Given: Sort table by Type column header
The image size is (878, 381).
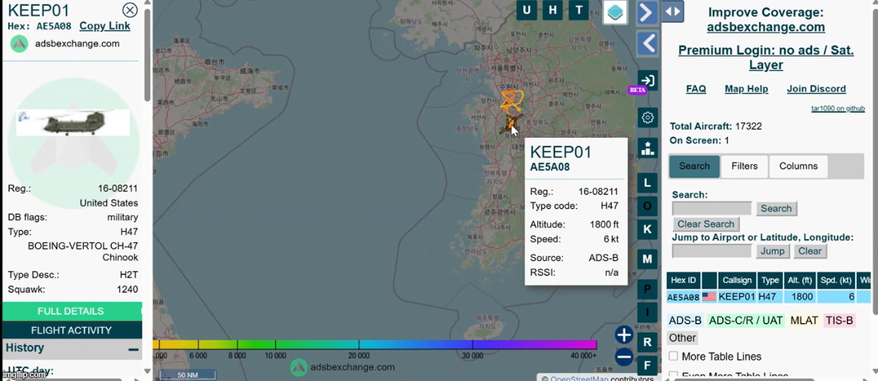Looking at the screenshot, I should click(770, 280).
